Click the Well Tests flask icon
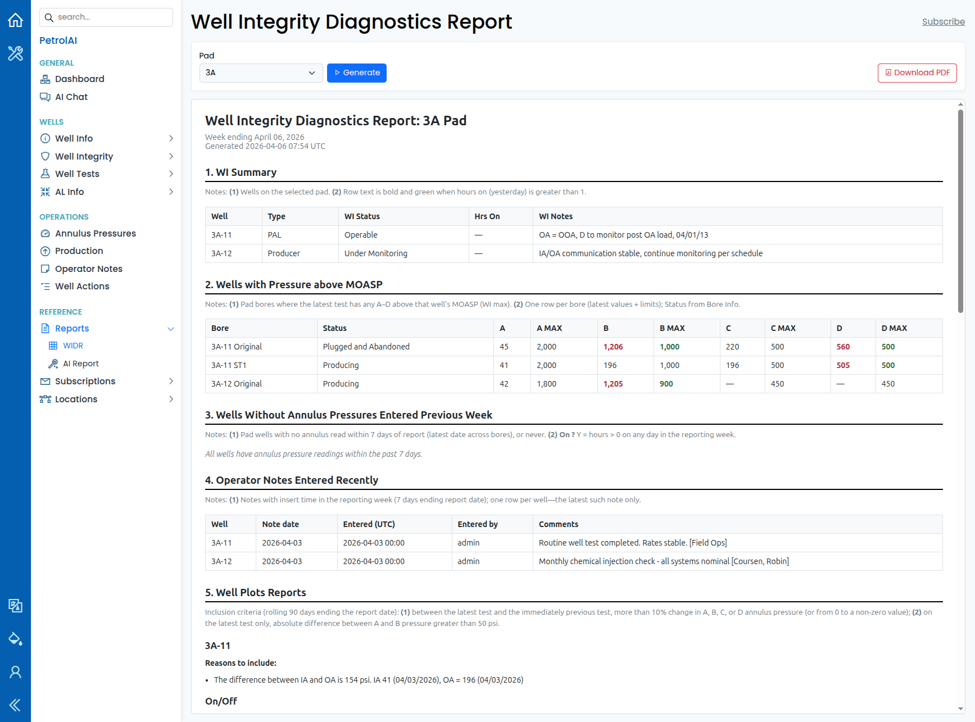Screen dimensions: 975x722 click(x=46, y=174)
